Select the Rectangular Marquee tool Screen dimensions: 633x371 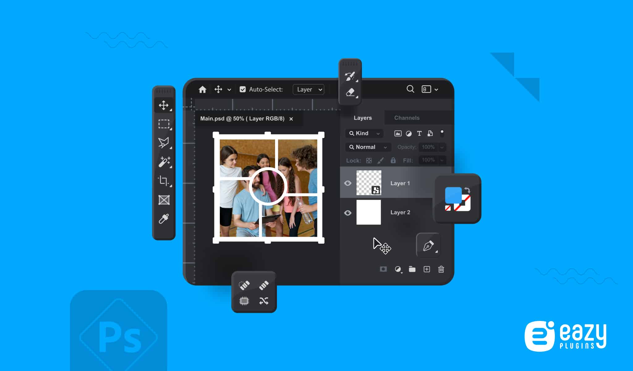(x=164, y=124)
